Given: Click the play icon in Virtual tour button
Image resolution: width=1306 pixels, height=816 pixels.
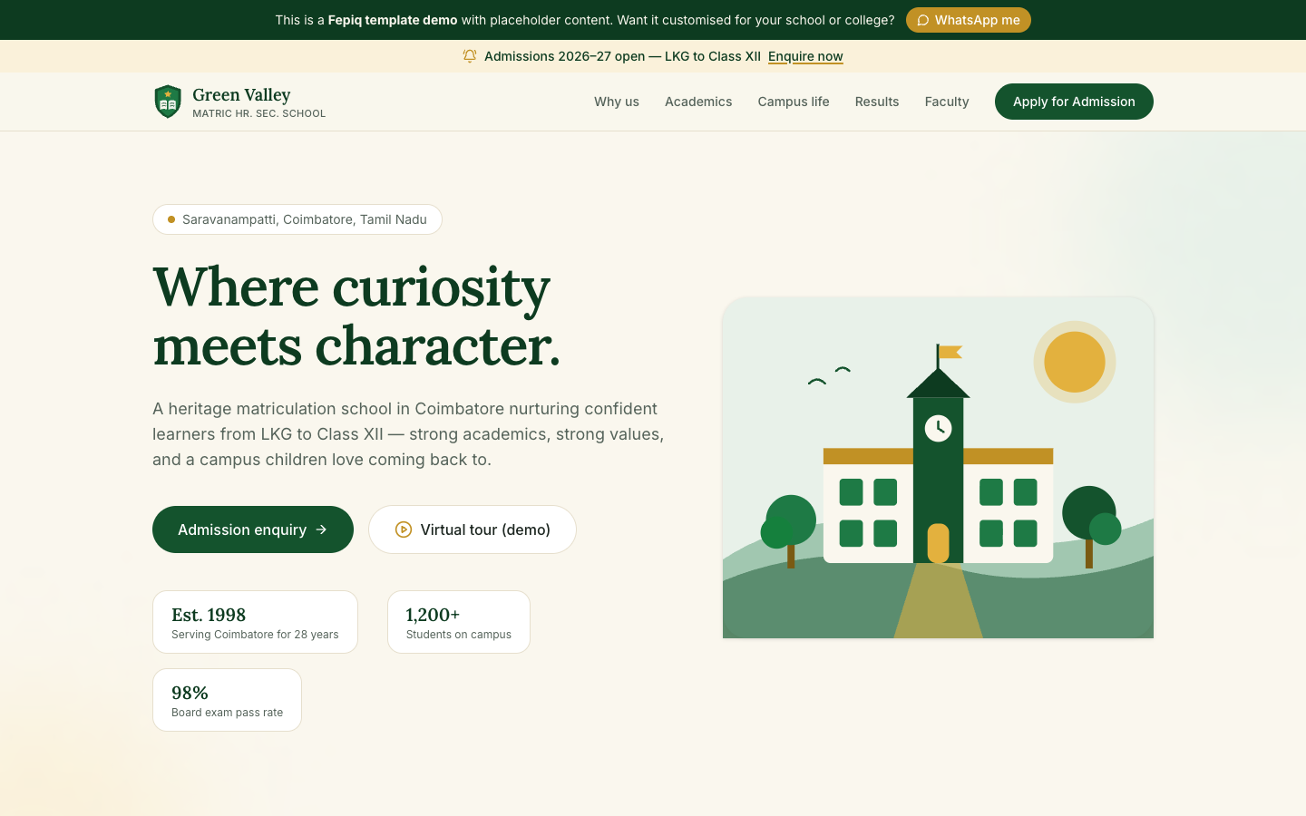Looking at the screenshot, I should click(x=404, y=529).
